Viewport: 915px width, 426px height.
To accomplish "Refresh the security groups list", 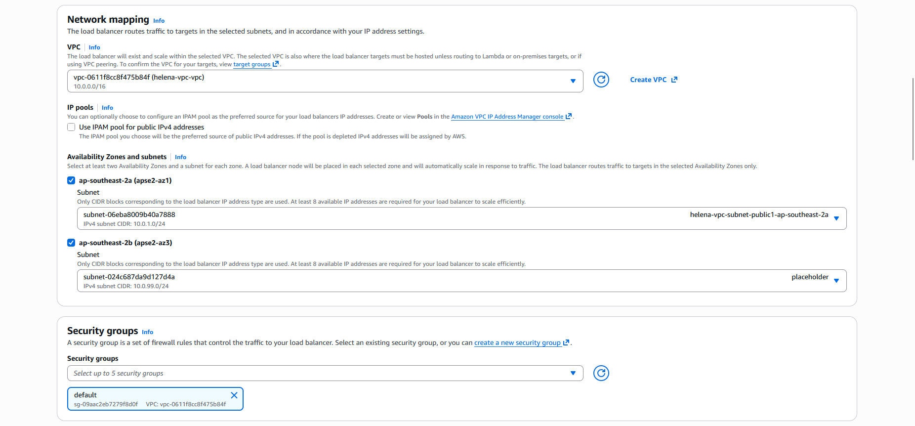I will point(601,373).
